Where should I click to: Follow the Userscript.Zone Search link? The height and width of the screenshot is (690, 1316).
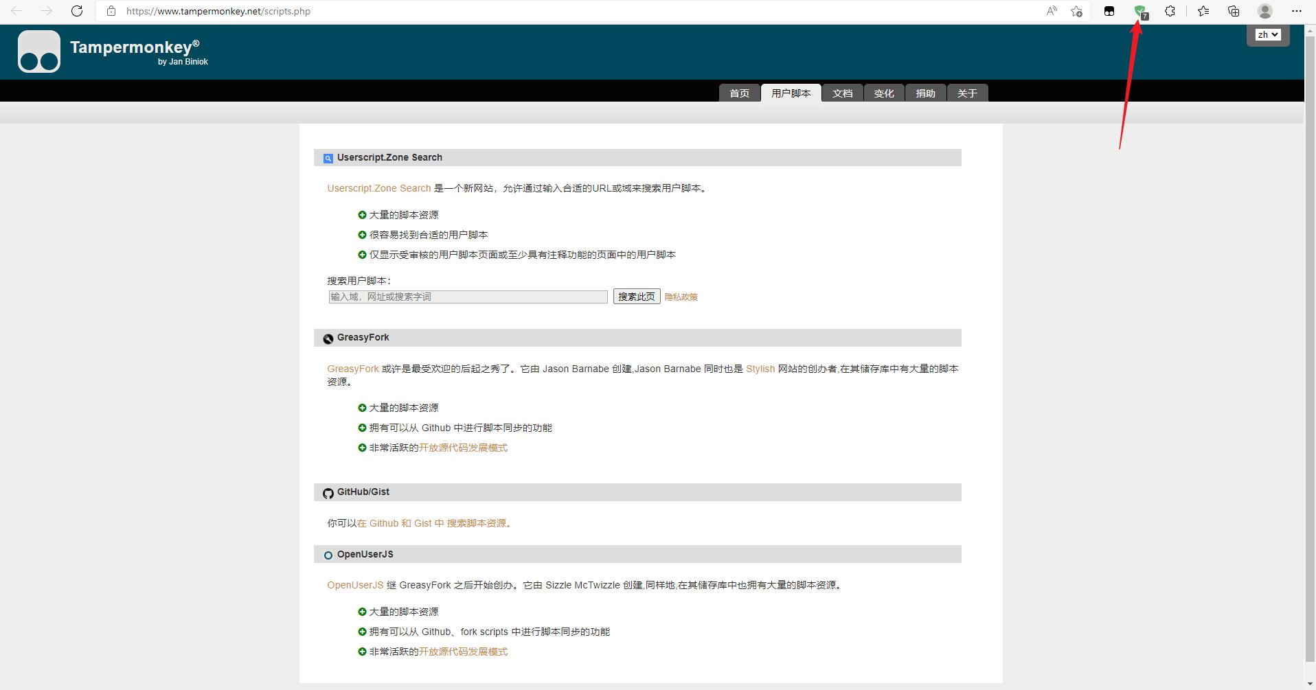(x=379, y=188)
